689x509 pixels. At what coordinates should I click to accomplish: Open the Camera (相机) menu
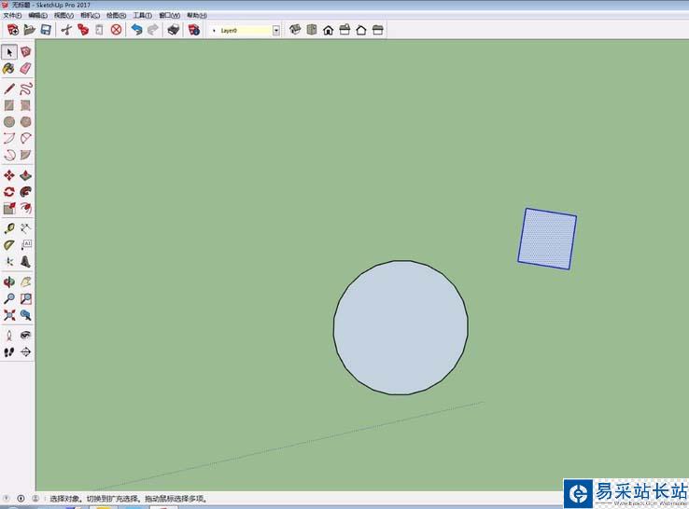(90, 15)
